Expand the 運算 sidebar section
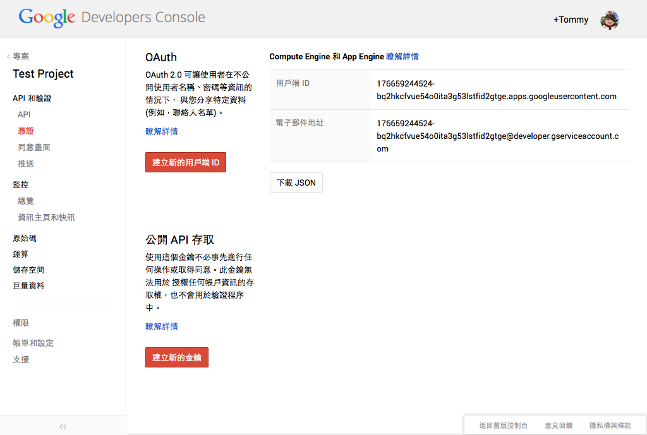Screen dimensions: 647x435 (x=21, y=254)
